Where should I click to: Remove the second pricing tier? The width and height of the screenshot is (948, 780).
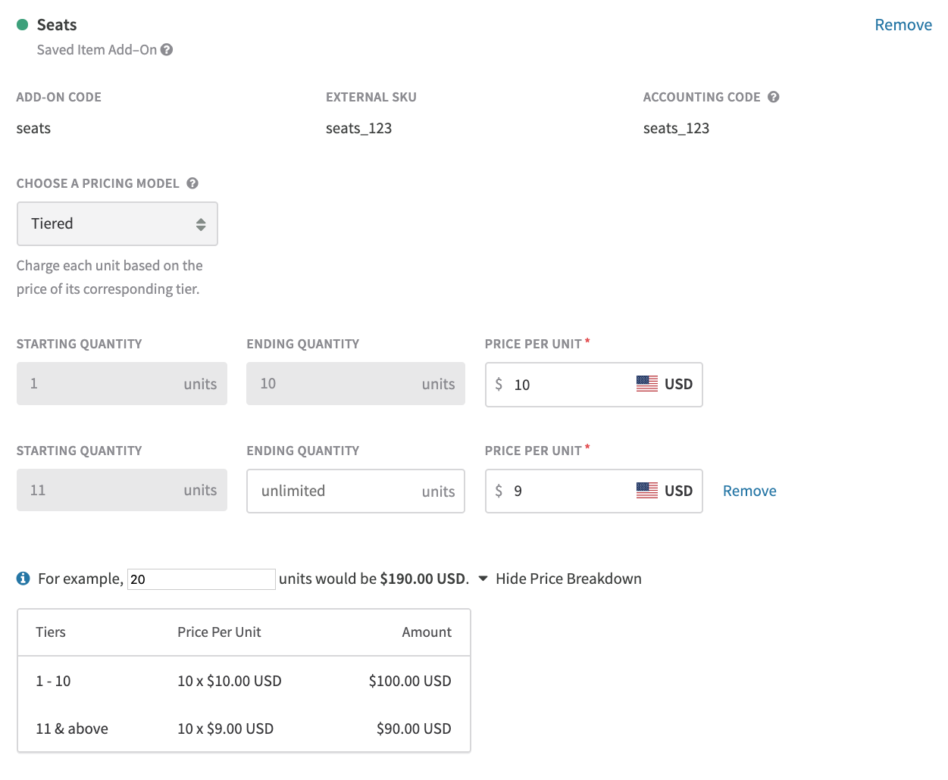click(x=749, y=491)
